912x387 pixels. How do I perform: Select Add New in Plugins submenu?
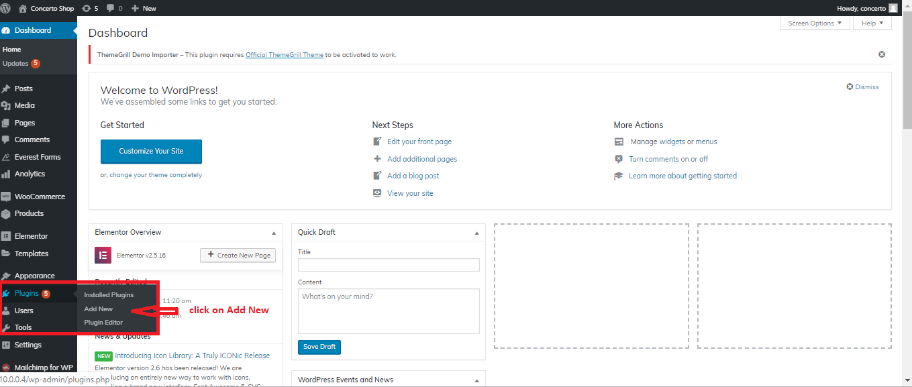[x=99, y=309]
